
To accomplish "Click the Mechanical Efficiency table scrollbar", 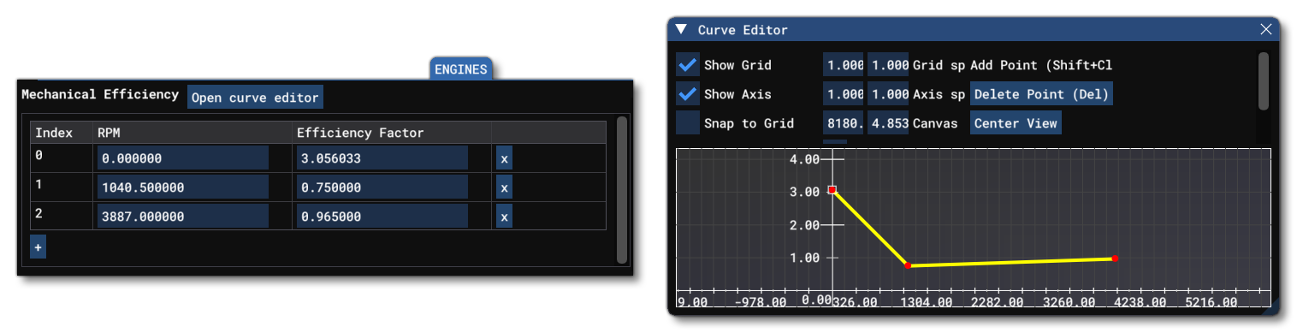I will [x=622, y=189].
